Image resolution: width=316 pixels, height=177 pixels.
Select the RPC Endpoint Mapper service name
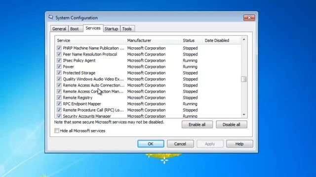click(82, 104)
